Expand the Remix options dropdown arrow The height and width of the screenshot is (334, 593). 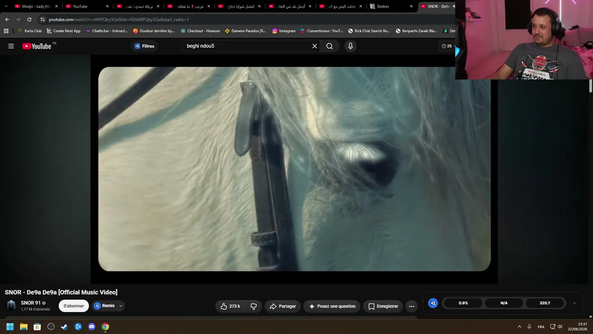(120, 306)
